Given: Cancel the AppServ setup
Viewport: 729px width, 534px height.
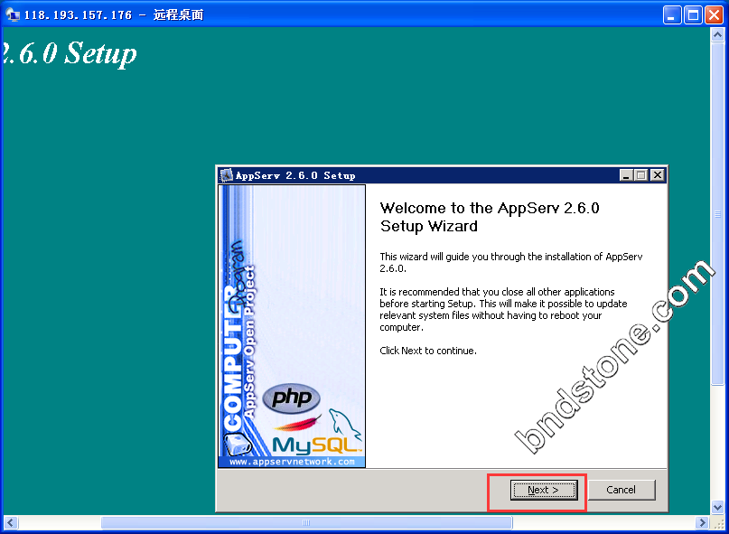Looking at the screenshot, I should point(621,490).
